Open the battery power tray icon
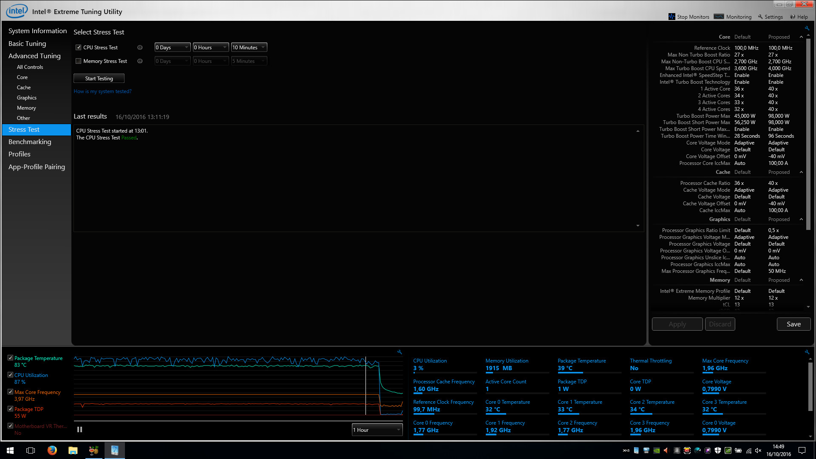The height and width of the screenshot is (459, 816). point(738,450)
